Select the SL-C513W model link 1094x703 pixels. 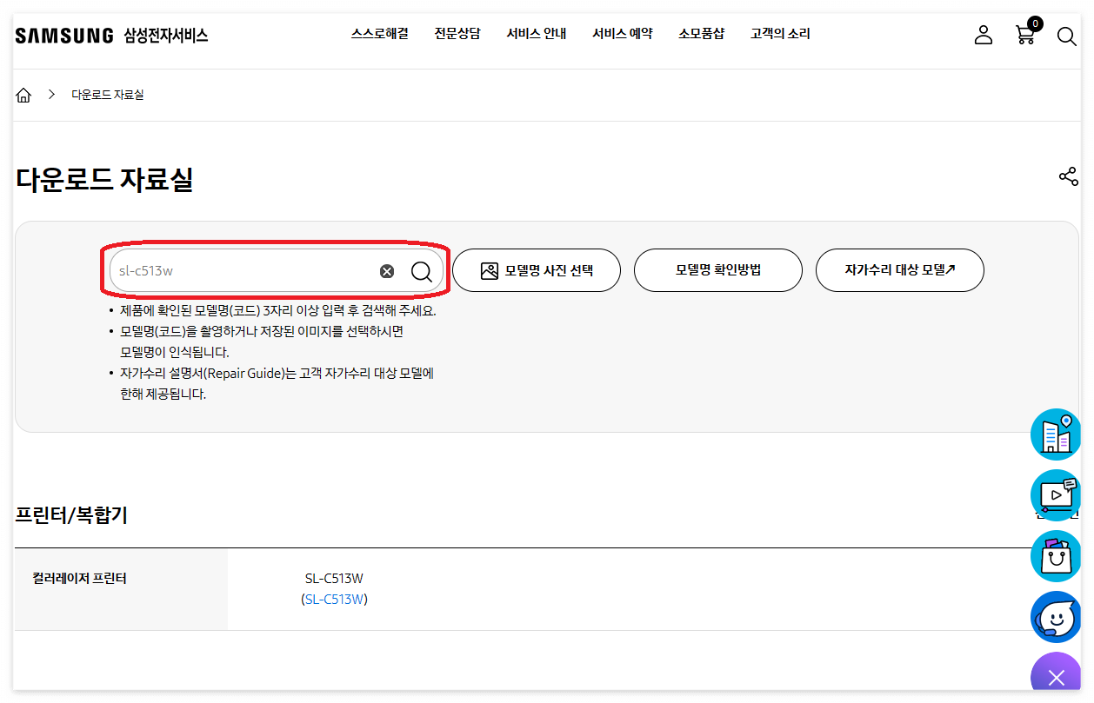(x=333, y=598)
